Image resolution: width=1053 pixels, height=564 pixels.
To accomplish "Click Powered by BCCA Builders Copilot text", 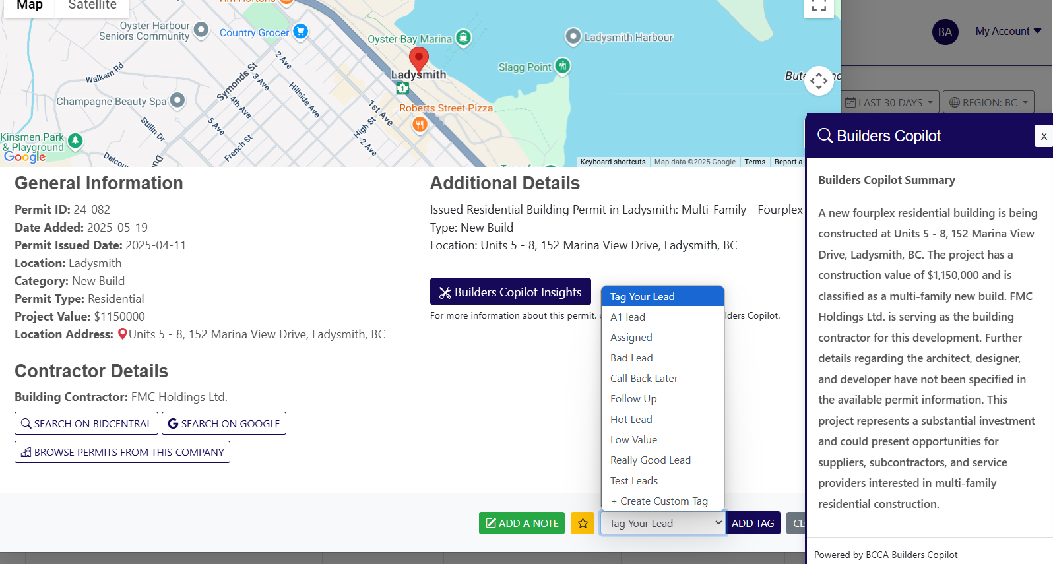I will (885, 555).
